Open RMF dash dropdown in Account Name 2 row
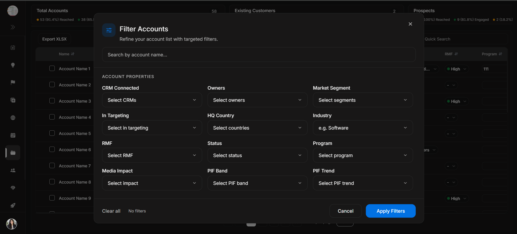 tap(451, 85)
